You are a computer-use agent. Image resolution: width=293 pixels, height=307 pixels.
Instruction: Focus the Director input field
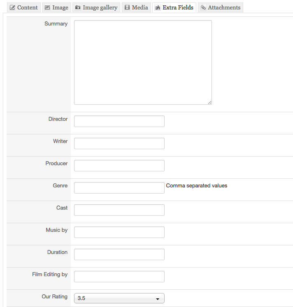click(x=119, y=121)
